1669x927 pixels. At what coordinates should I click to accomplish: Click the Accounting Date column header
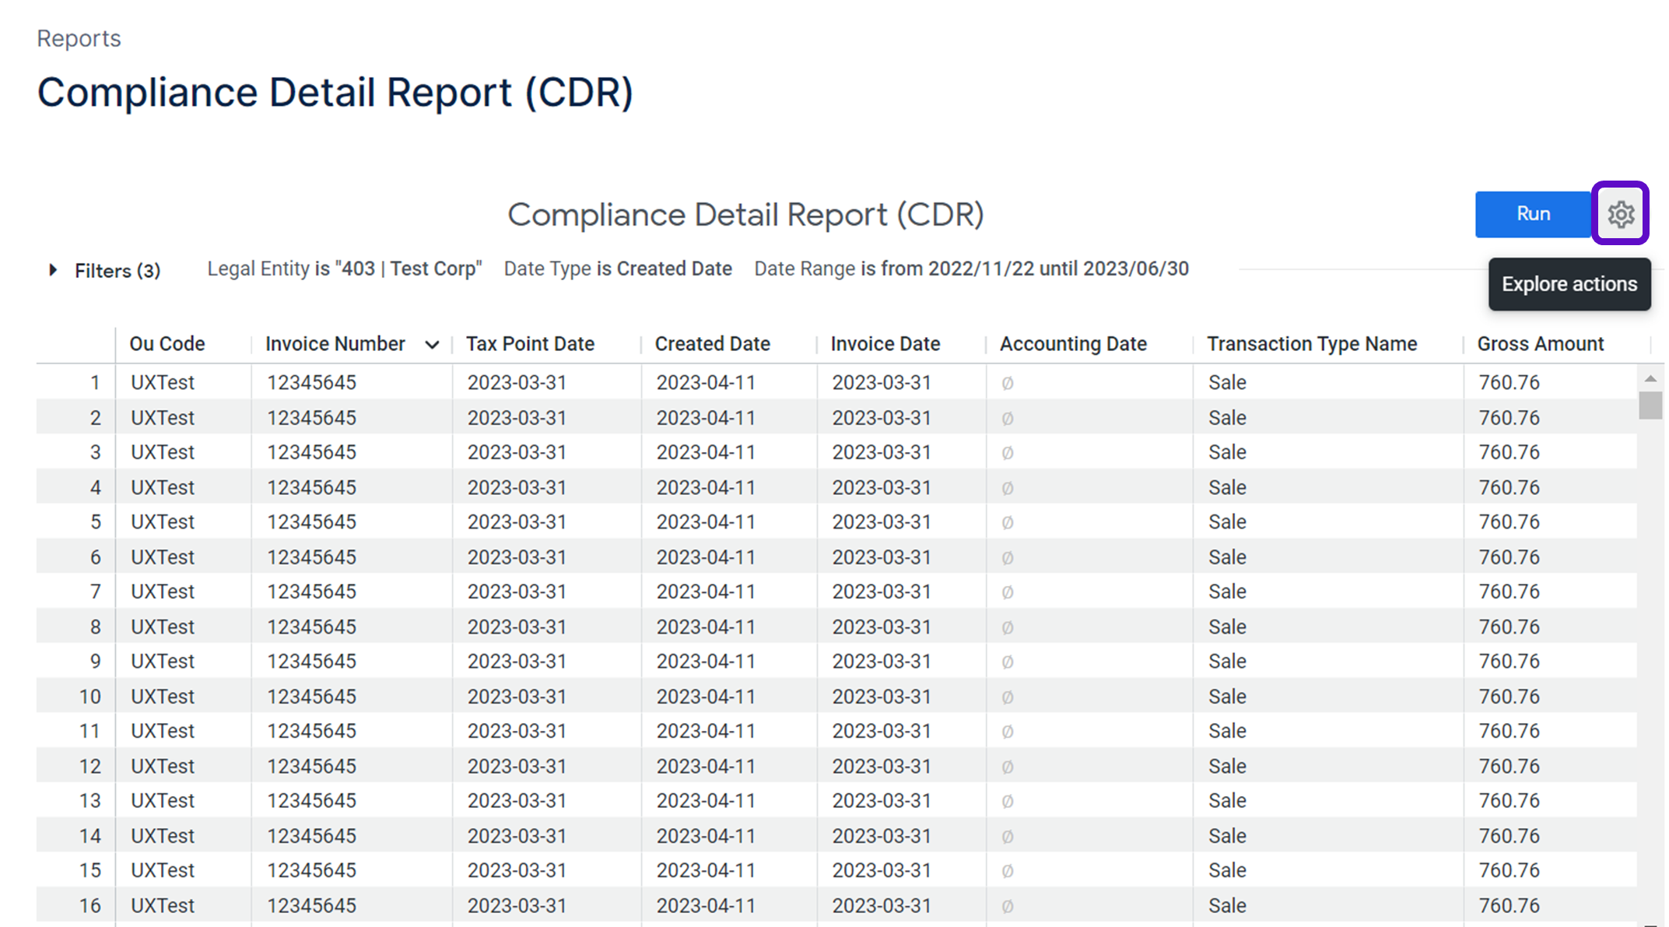1072,344
